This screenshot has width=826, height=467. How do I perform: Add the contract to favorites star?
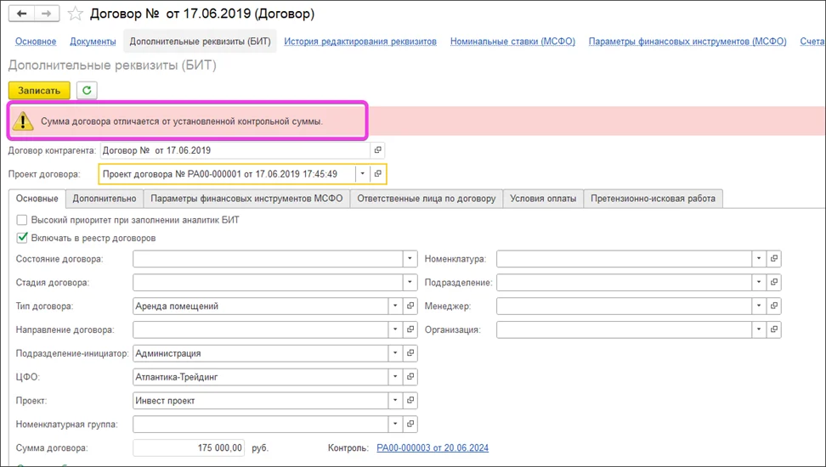pyautogui.click(x=76, y=14)
